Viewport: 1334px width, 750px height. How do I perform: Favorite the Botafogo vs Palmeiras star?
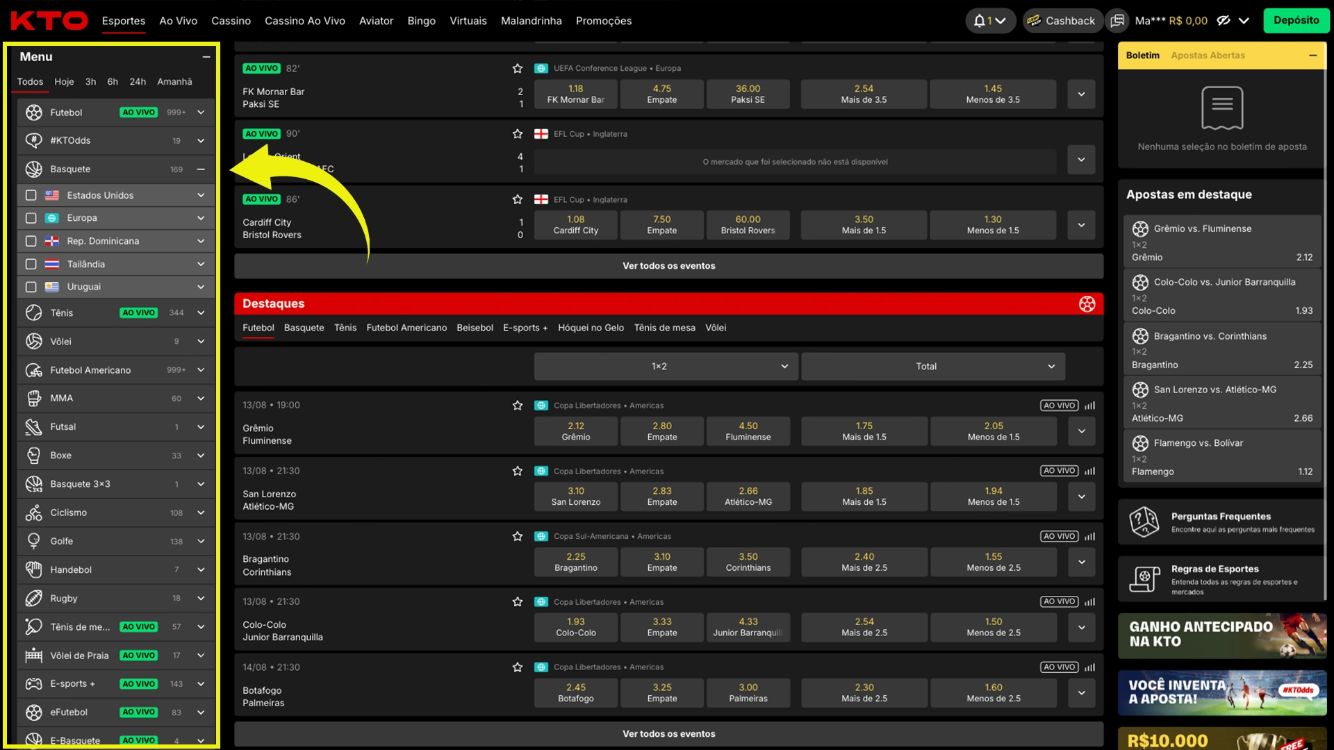tap(518, 667)
